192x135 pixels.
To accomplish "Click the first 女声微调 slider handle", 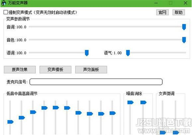I will pos(163,133).
